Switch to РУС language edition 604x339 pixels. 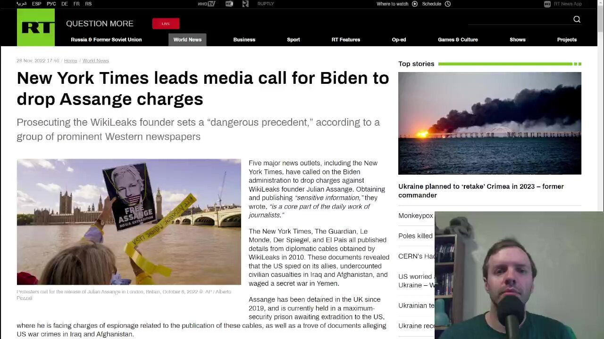click(51, 4)
